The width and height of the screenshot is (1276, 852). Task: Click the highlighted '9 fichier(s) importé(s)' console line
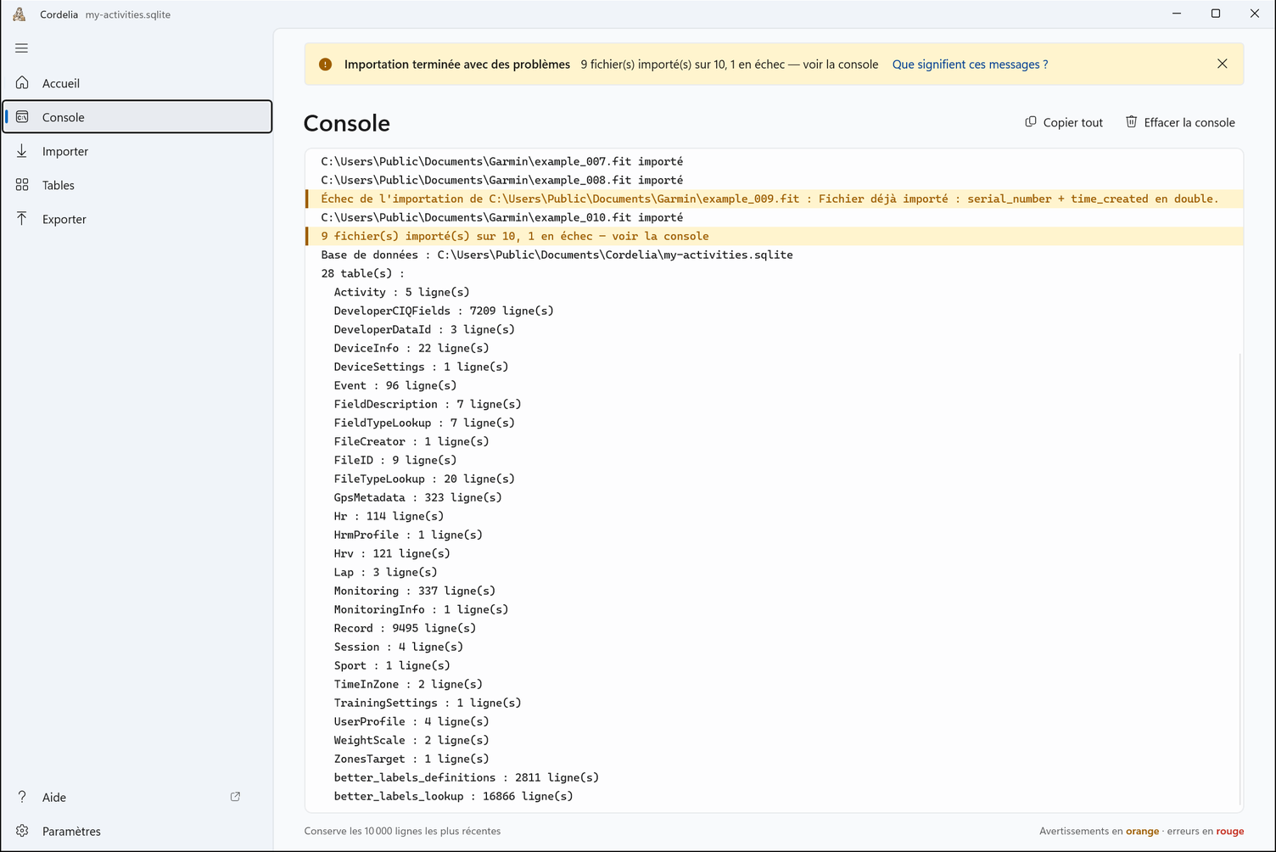[x=775, y=236]
